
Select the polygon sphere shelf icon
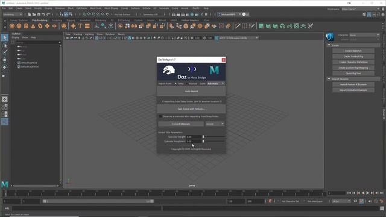[12, 26]
